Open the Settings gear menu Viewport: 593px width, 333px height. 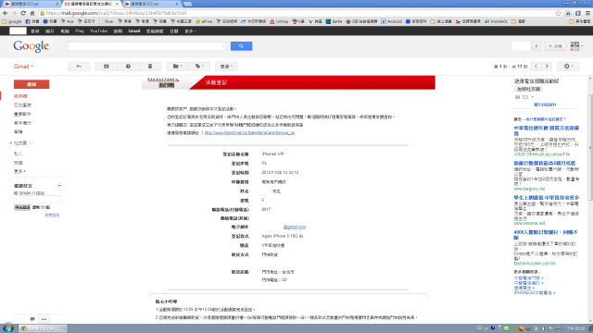pyautogui.click(x=568, y=67)
